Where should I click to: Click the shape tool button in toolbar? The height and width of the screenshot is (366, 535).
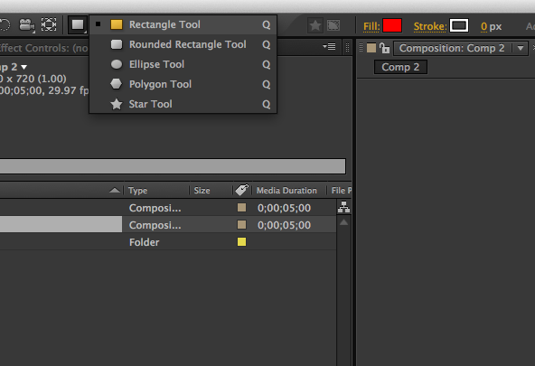[78, 24]
